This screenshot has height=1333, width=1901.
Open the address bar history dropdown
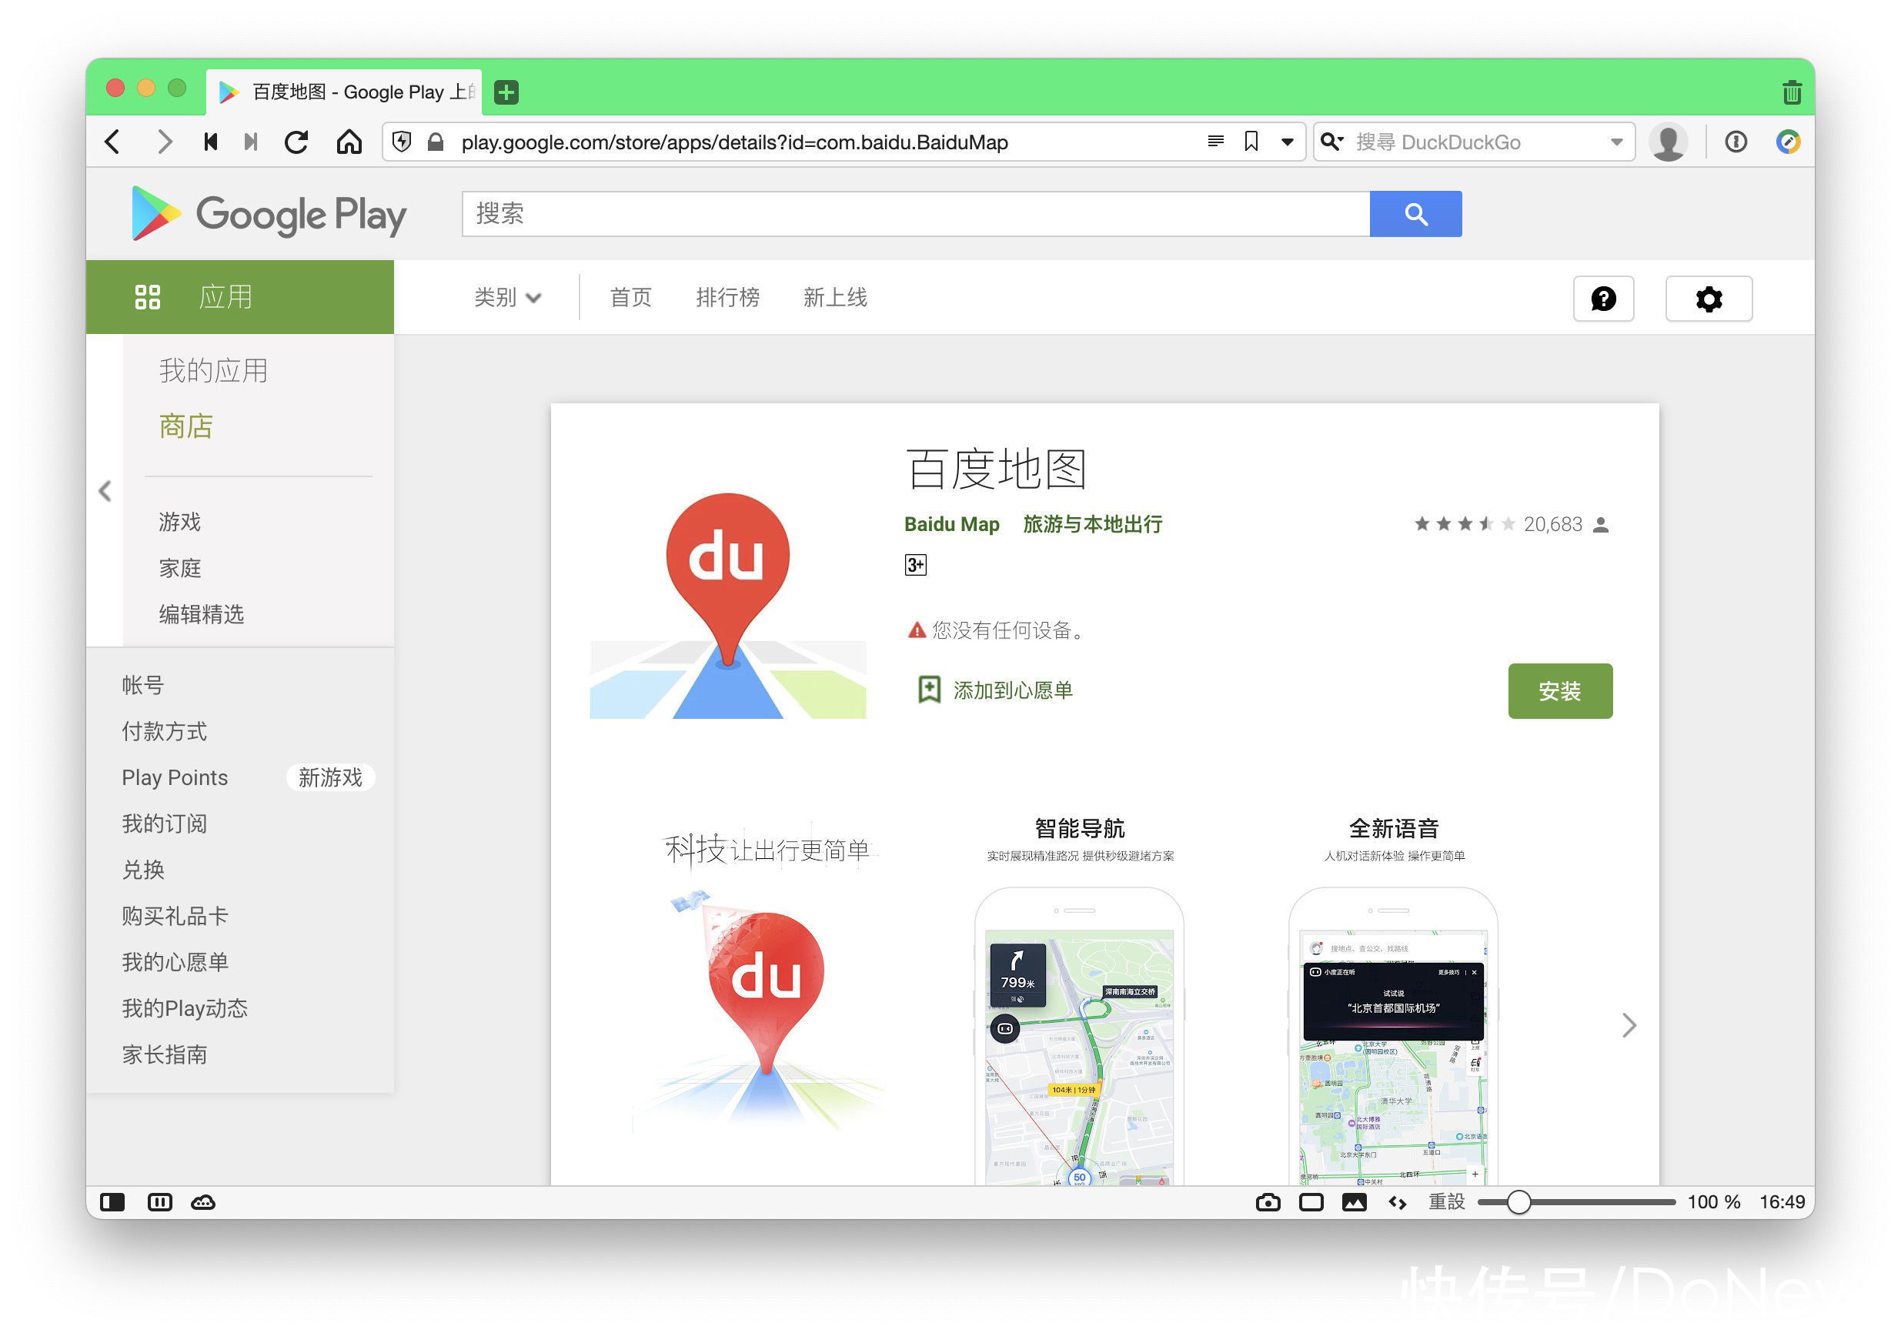pyautogui.click(x=1288, y=142)
